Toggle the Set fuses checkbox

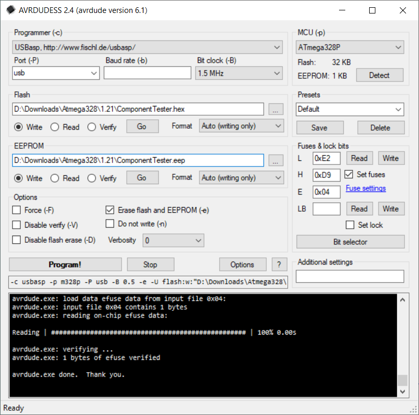[x=349, y=174]
